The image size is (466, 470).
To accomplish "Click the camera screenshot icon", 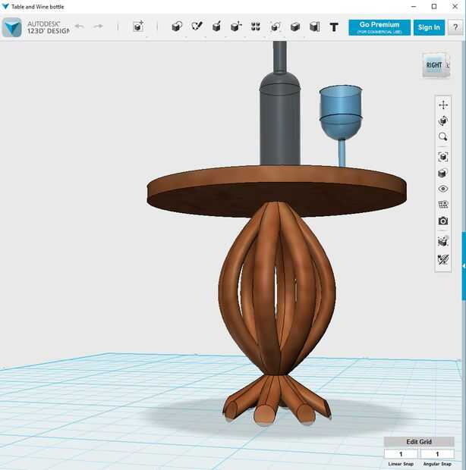I will [x=443, y=221].
